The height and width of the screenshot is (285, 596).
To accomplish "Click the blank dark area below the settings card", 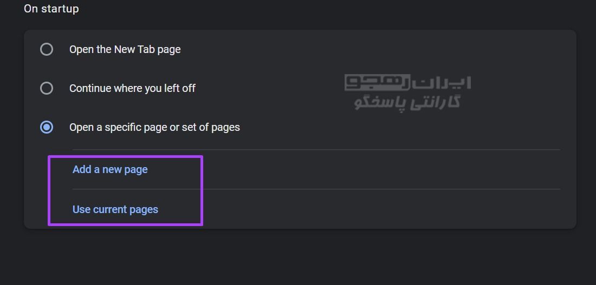I will coord(298,258).
